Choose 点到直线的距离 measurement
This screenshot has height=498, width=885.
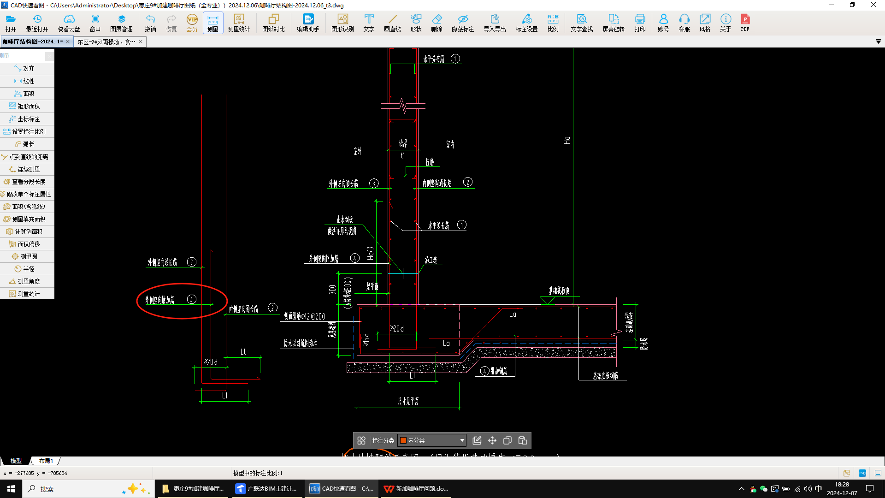pyautogui.click(x=27, y=157)
